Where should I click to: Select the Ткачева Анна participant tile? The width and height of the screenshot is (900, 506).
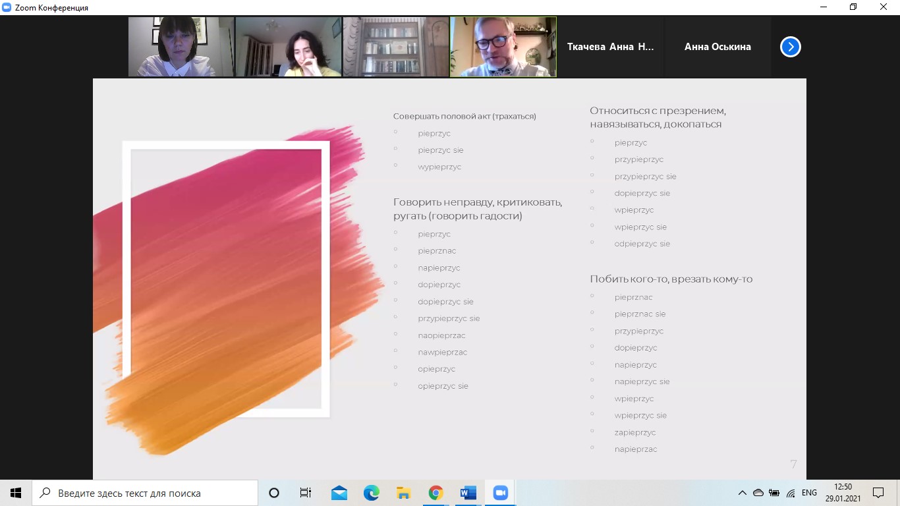click(610, 47)
